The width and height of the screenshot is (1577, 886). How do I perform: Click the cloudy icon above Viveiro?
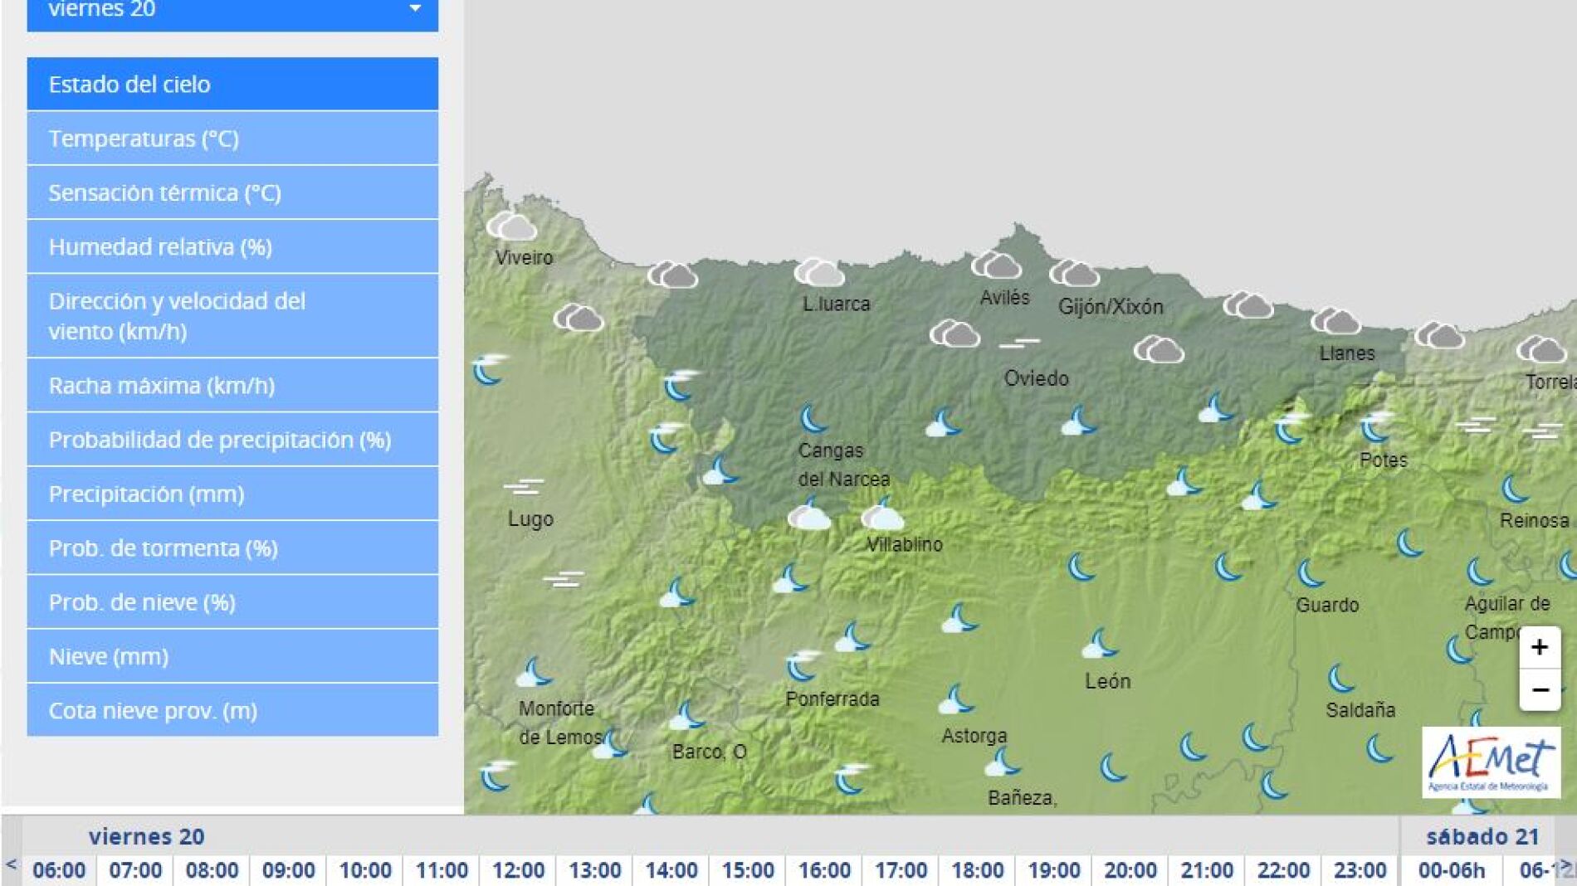click(x=511, y=226)
